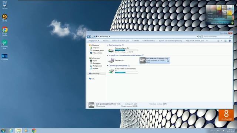The image size is (237, 133).
Task: Click the address bar Компьютер breadcrumb
Action: (104, 37)
